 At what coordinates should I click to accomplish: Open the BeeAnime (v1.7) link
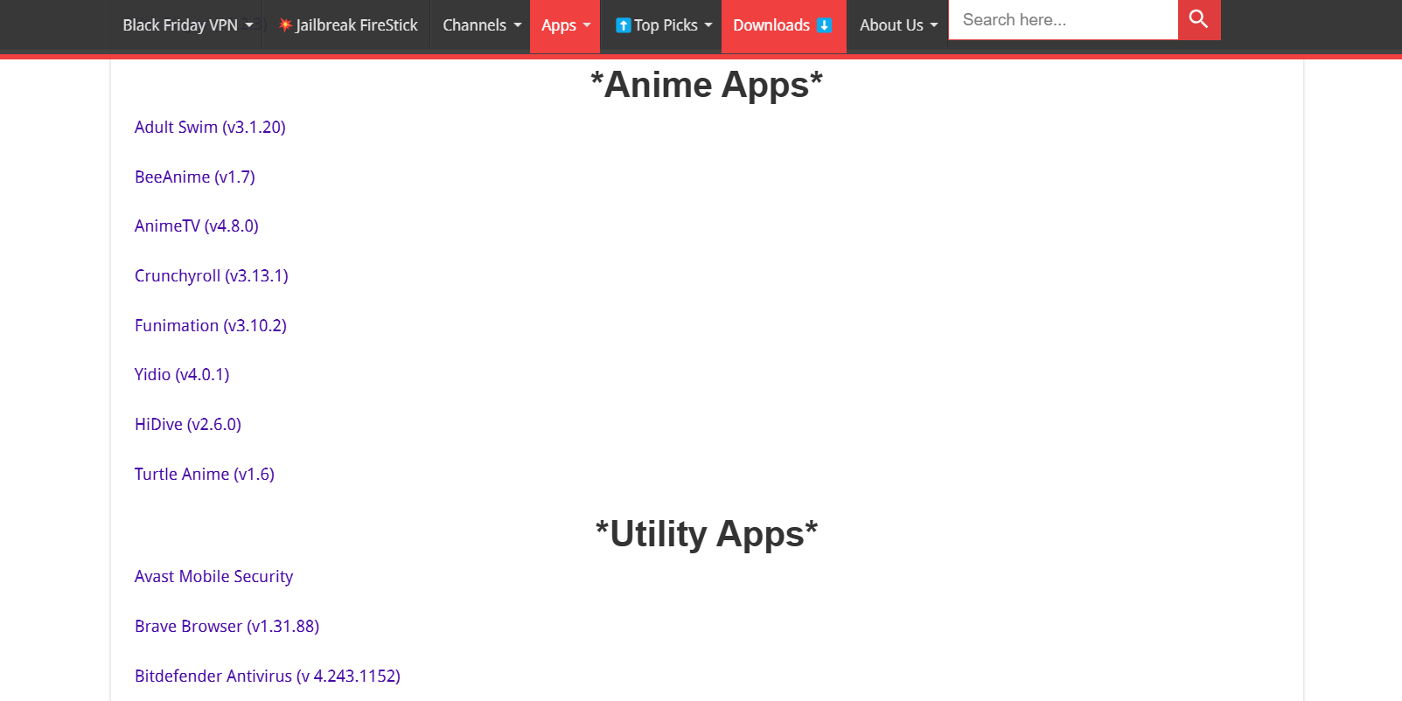click(x=195, y=177)
